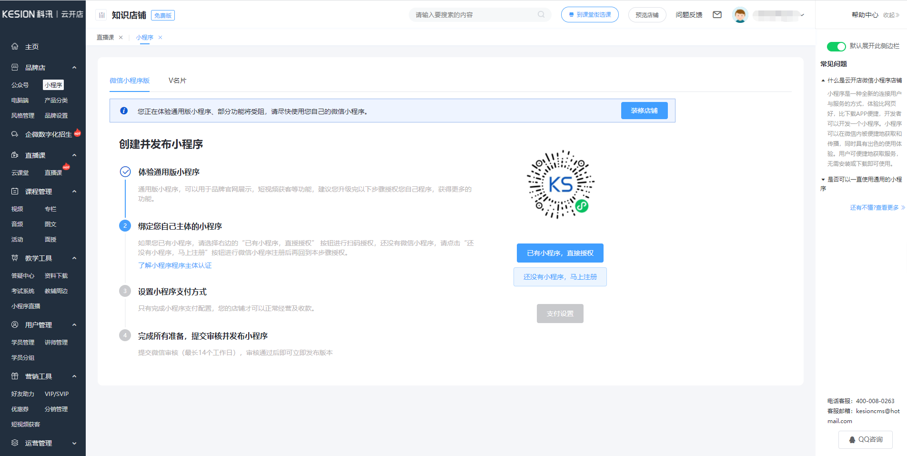Collapse the 营销工具 menu chevron
The height and width of the screenshot is (456, 907).
click(74, 376)
